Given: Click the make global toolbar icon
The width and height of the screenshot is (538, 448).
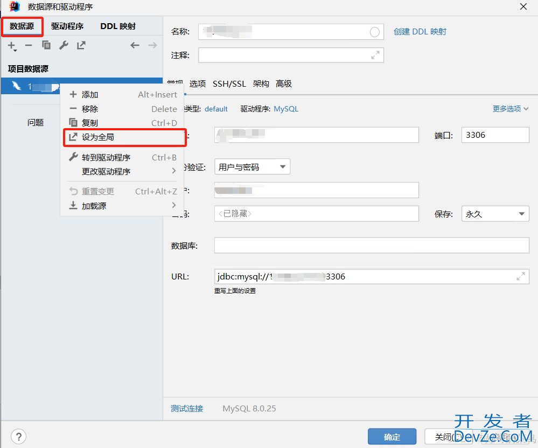Looking at the screenshot, I should [81, 46].
